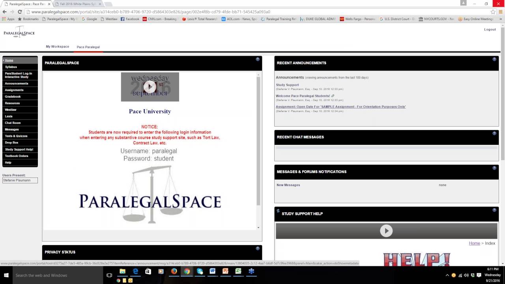The width and height of the screenshot is (505, 284).
Task: Click the browser back arrow
Action: pos(4,12)
